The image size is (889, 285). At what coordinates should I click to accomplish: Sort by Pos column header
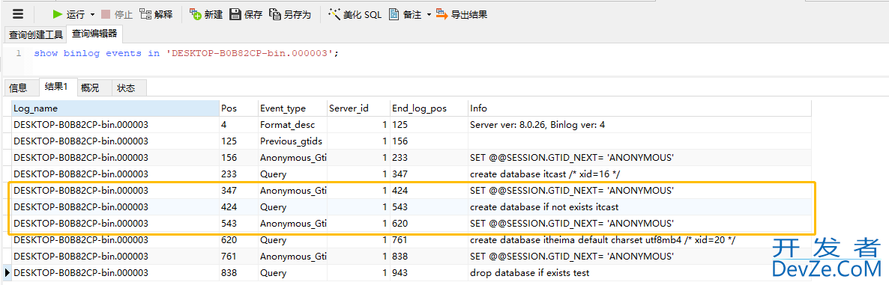click(x=238, y=108)
